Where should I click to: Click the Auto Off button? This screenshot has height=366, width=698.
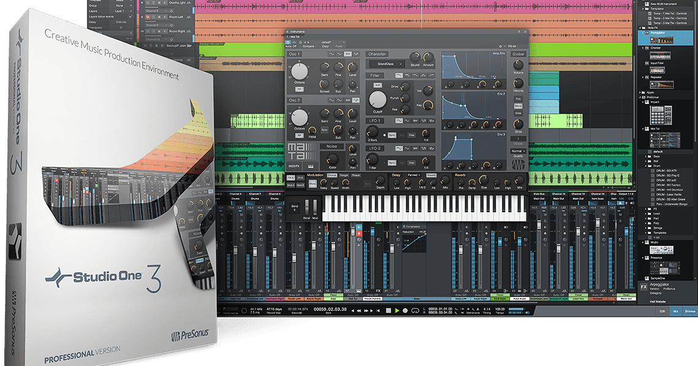coord(291,47)
